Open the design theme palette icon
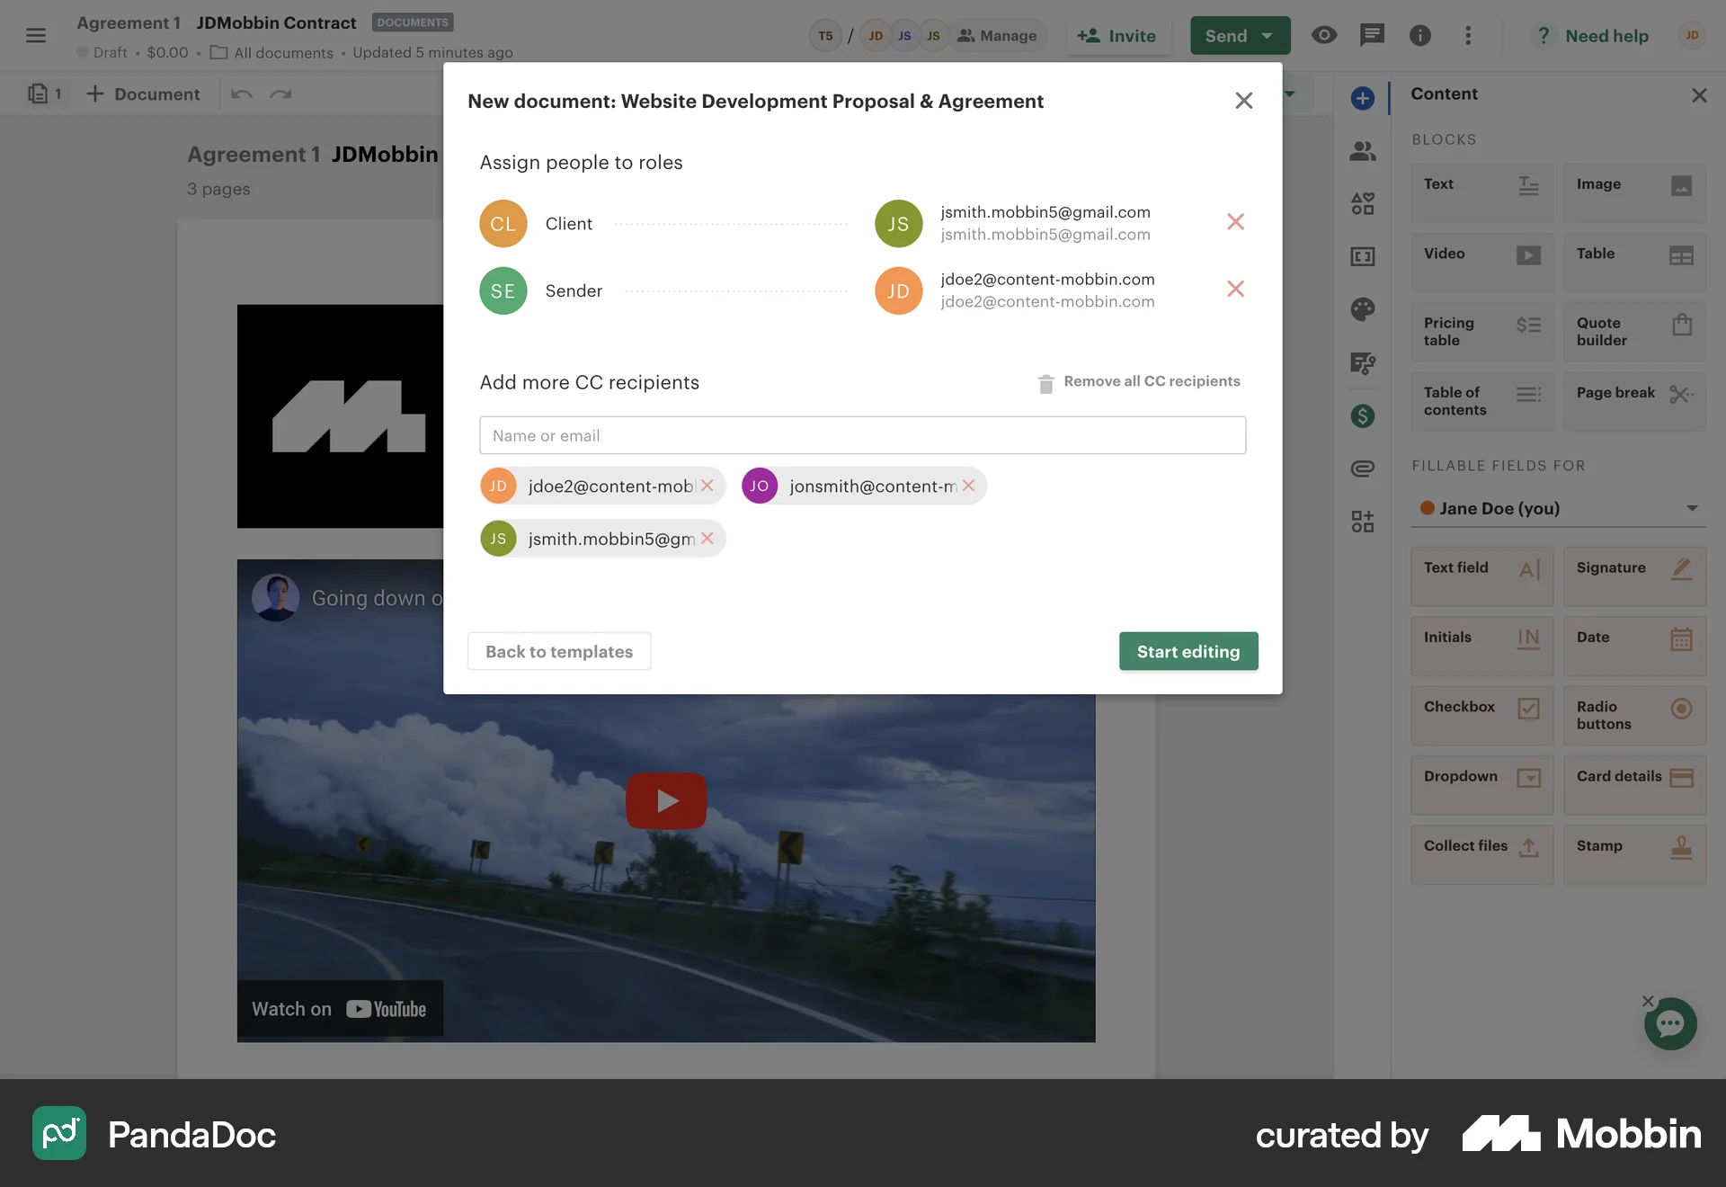The width and height of the screenshot is (1726, 1187). tap(1363, 309)
